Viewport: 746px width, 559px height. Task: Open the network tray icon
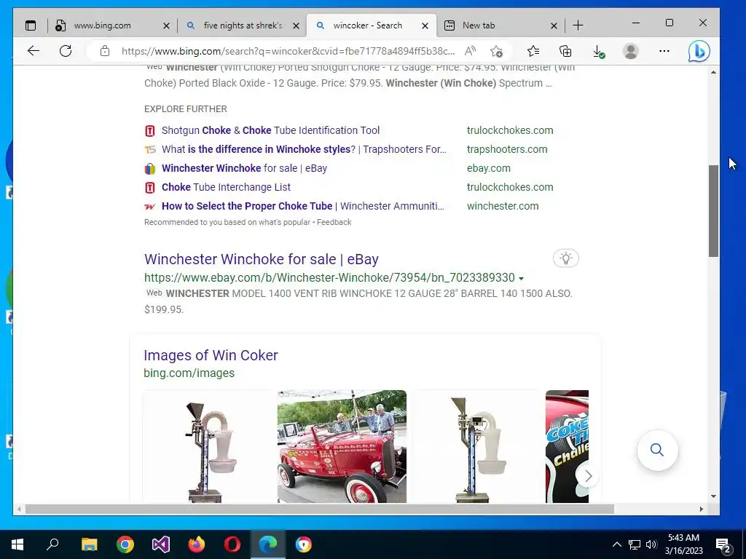635,544
